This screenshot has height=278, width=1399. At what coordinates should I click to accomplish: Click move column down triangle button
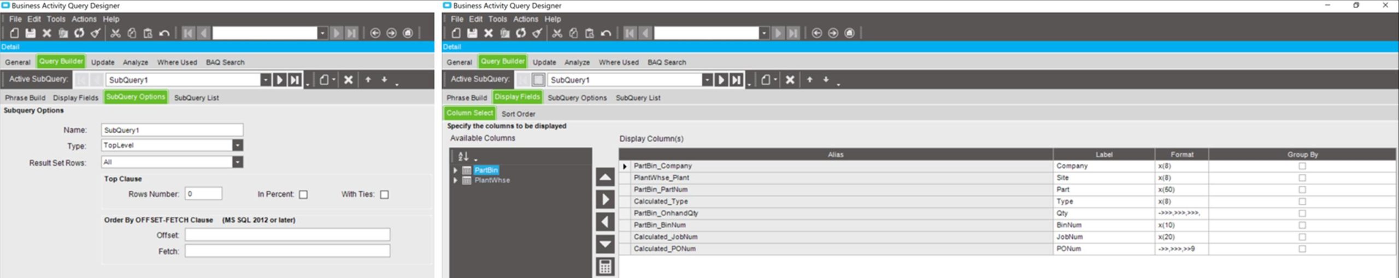coord(606,244)
